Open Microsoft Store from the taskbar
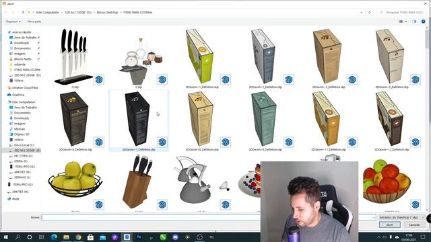This screenshot has width=431, height=242. tap(90, 237)
